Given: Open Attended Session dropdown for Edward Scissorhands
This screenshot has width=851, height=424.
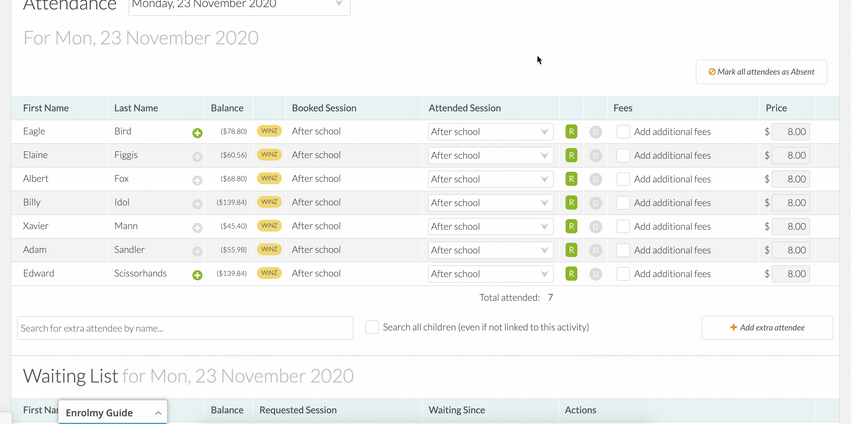Looking at the screenshot, I should click(491, 273).
